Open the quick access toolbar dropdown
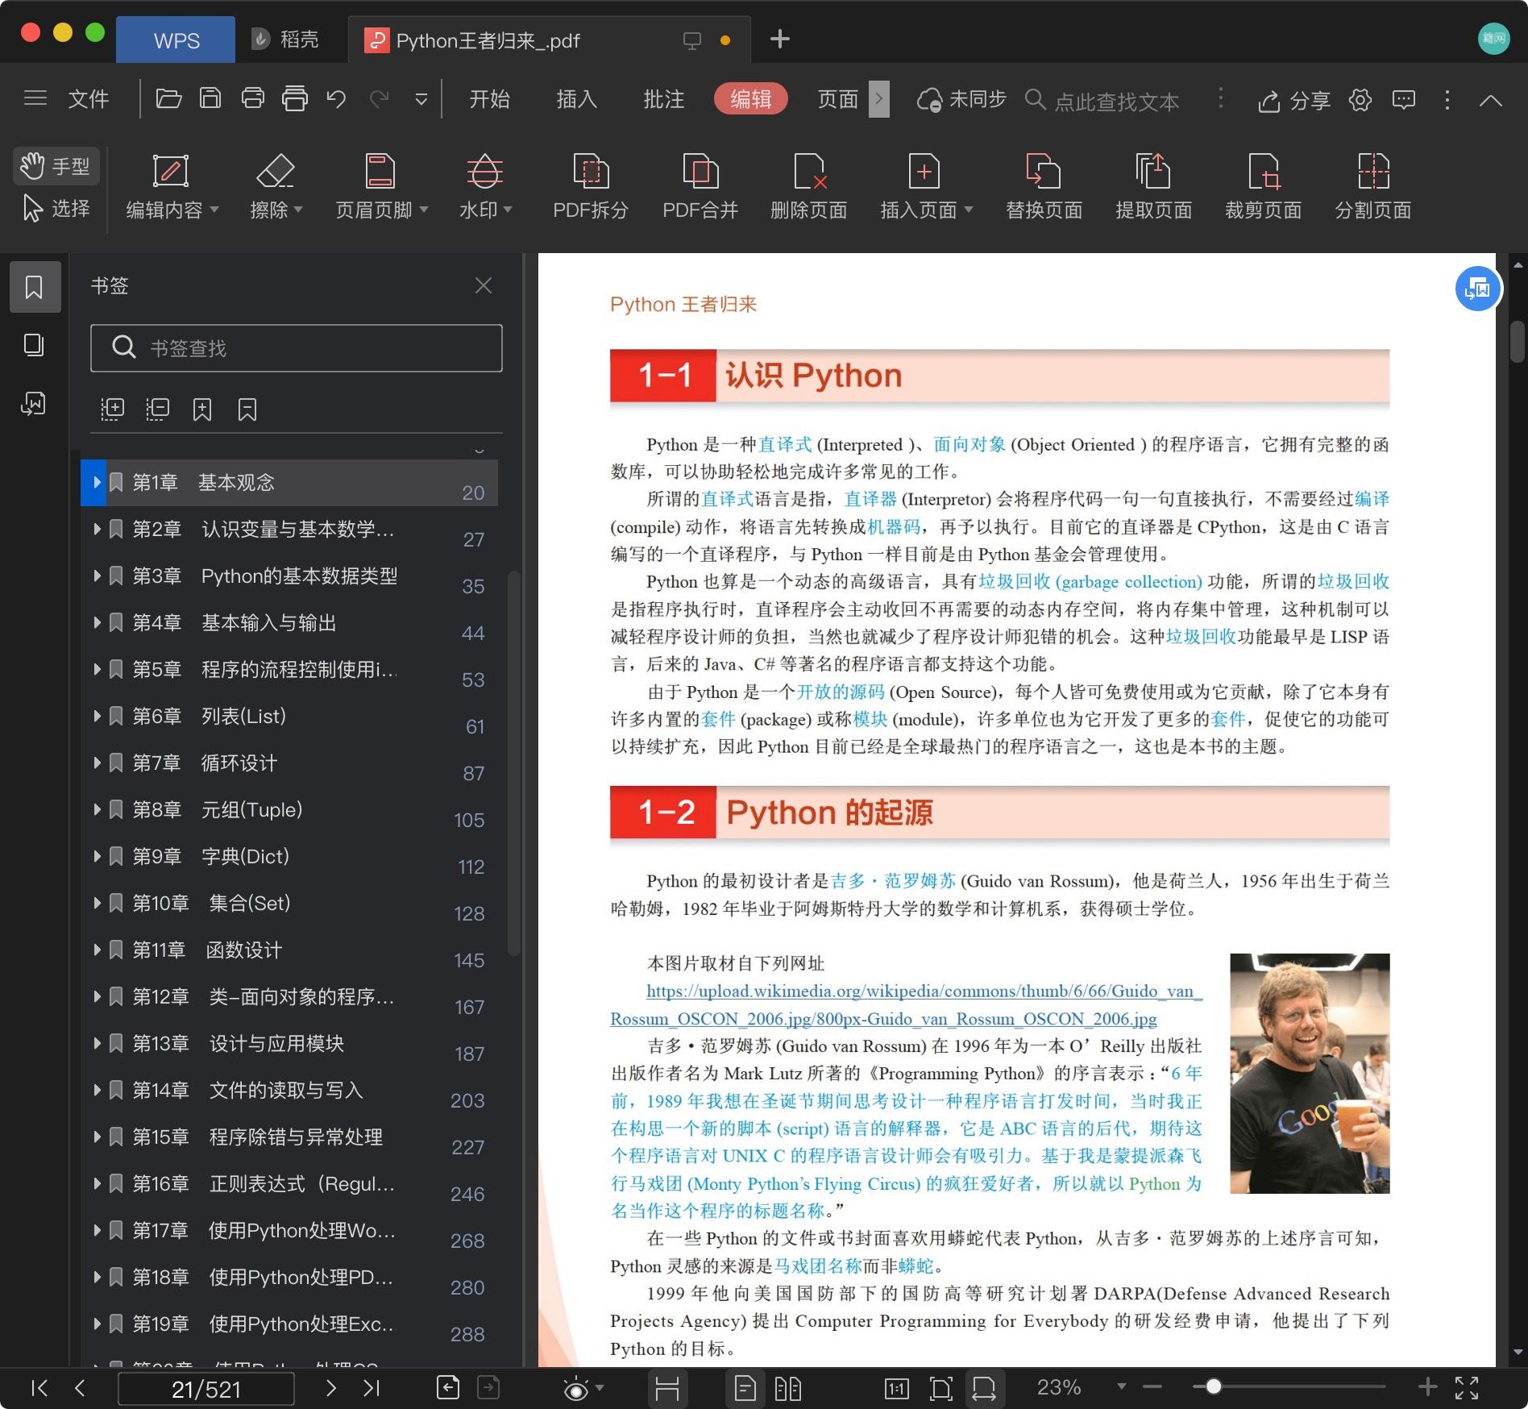This screenshot has width=1528, height=1409. pos(421,99)
